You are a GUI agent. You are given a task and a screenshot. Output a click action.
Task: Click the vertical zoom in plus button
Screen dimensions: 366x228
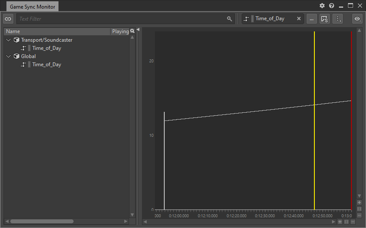359,202
